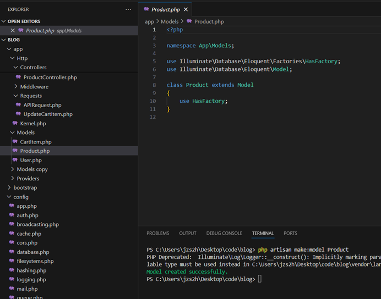Focus the terminal prompt cursor

[260, 279]
